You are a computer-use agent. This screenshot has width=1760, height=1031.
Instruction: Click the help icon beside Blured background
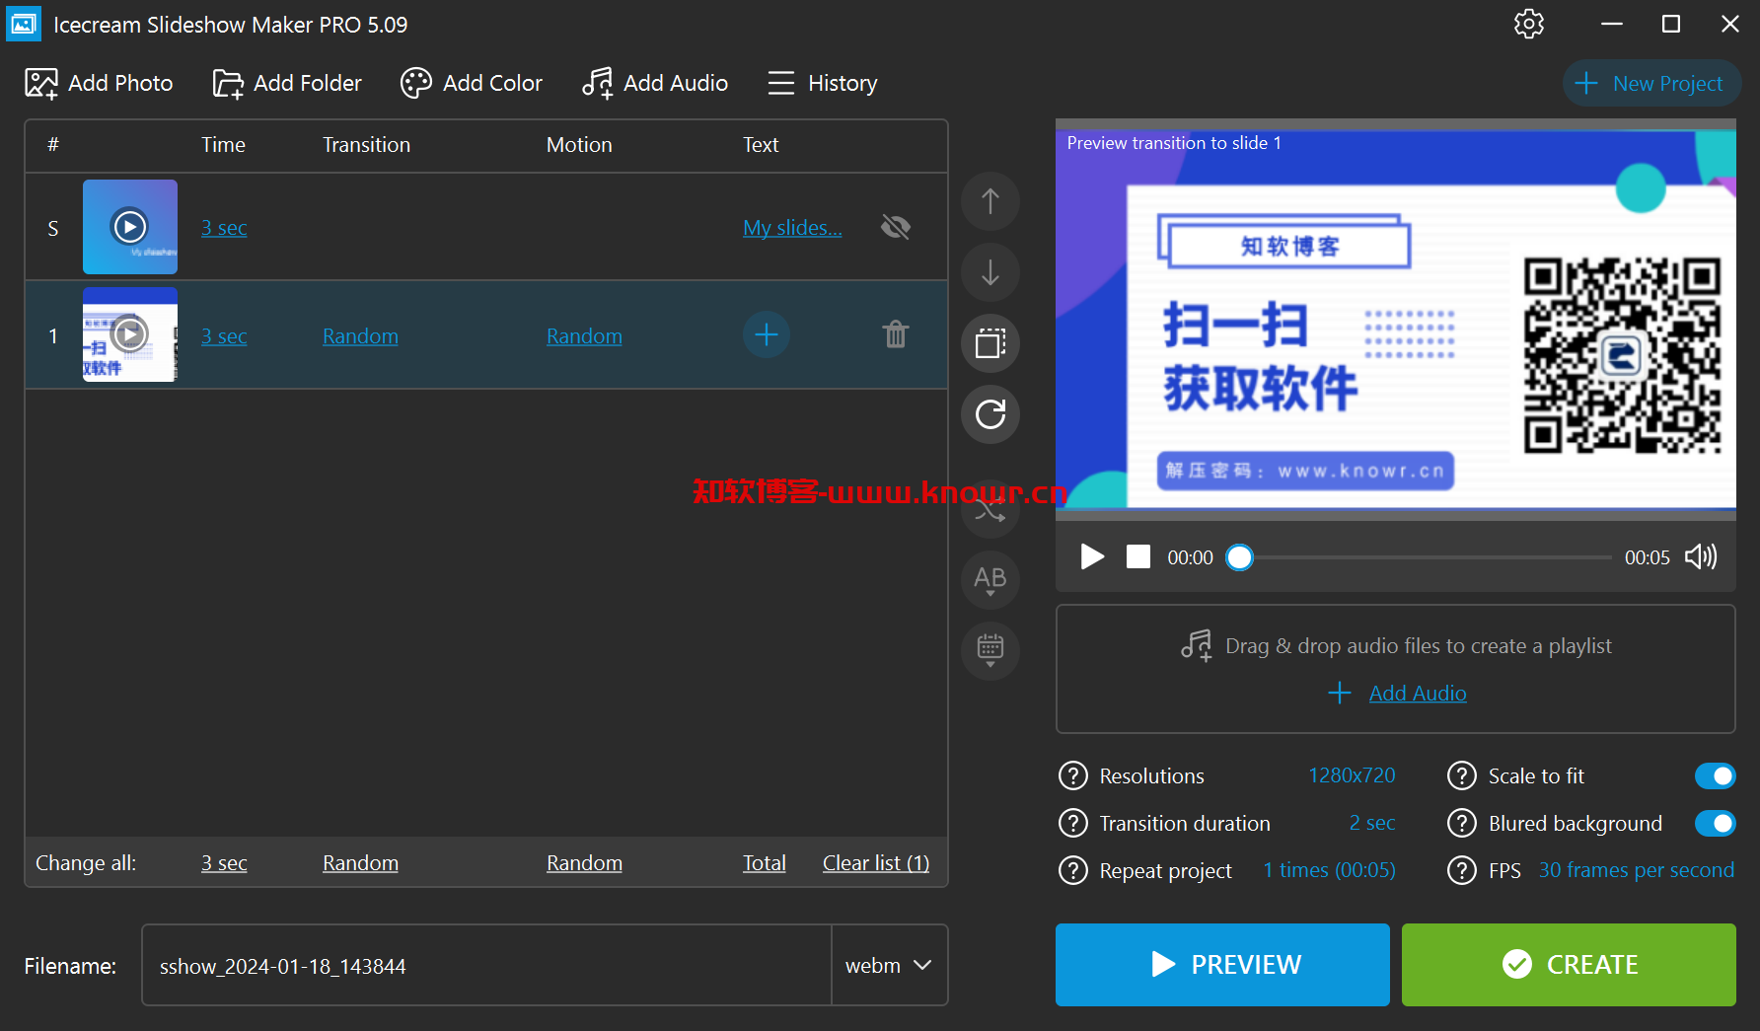click(x=1462, y=824)
